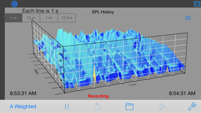Screen dimensions: 201x113
Task: Tap the play triangle button
Action: point(163,107)
